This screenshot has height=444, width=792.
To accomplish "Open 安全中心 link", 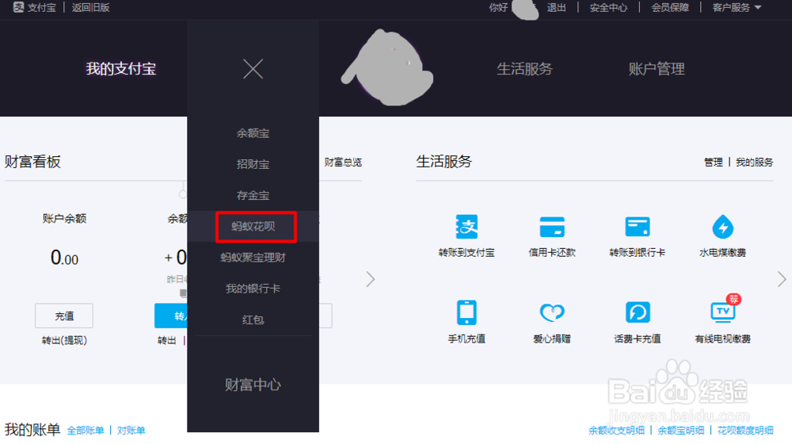I will 608,8.
